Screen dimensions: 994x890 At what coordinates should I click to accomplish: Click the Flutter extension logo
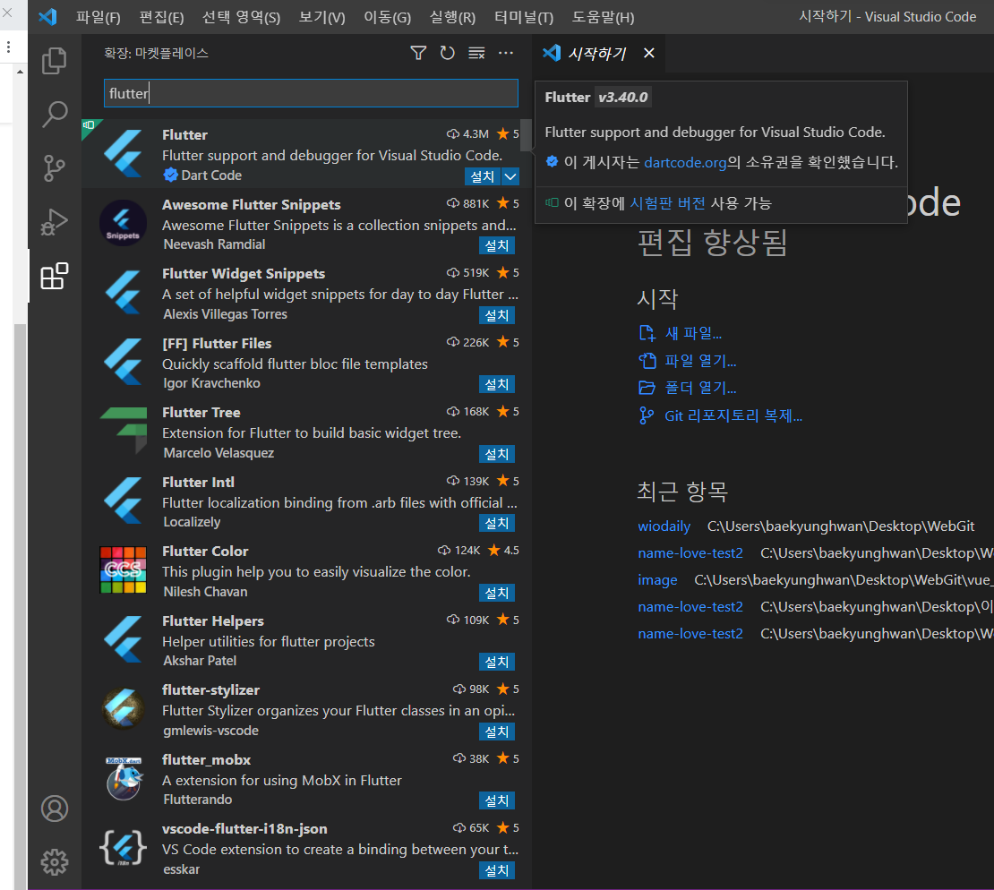(x=124, y=153)
